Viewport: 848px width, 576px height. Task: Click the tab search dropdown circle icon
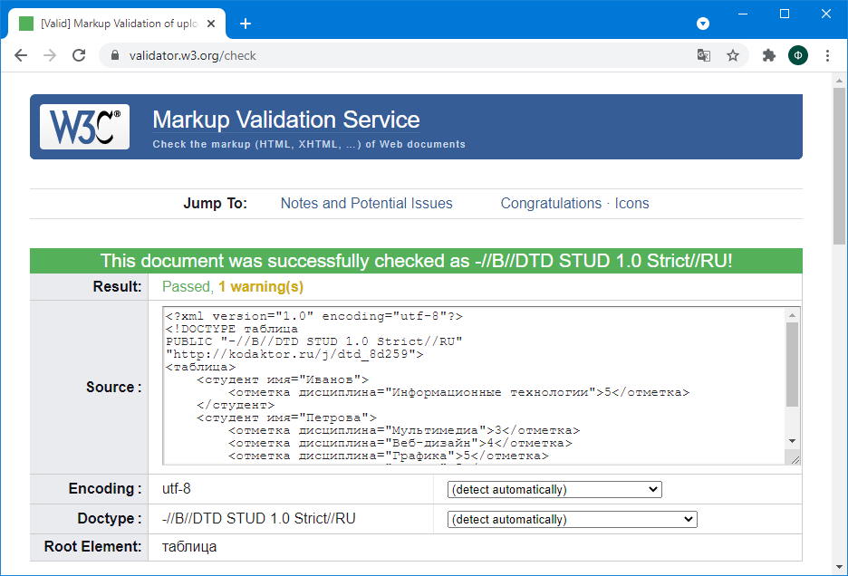click(703, 24)
